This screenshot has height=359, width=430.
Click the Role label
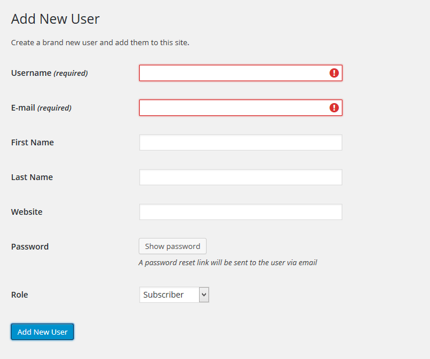(x=20, y=295)
